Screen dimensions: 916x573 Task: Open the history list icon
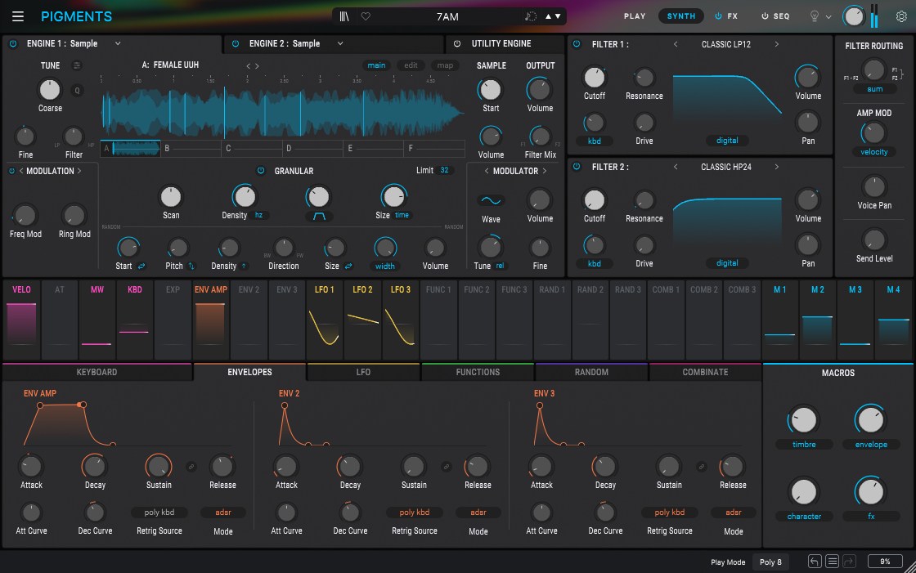tap(832, 562)
